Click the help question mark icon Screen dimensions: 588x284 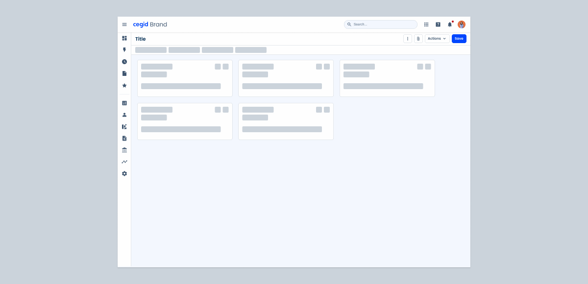coord(438,24)
